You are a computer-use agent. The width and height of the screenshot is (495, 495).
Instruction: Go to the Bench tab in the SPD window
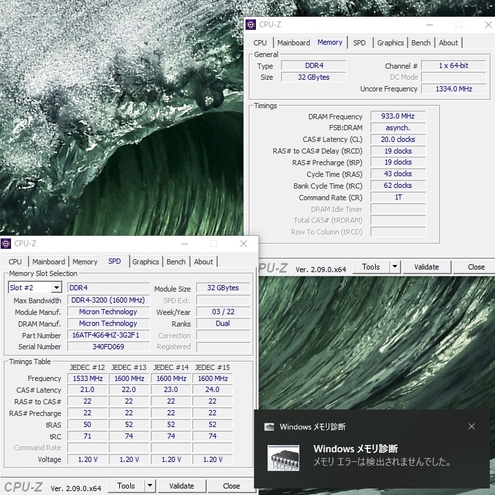point(176,262)
